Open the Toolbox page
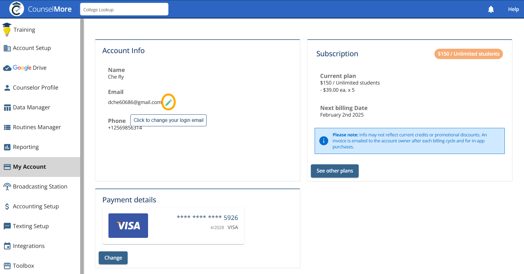The image size is (524, 274). point(40,266)
